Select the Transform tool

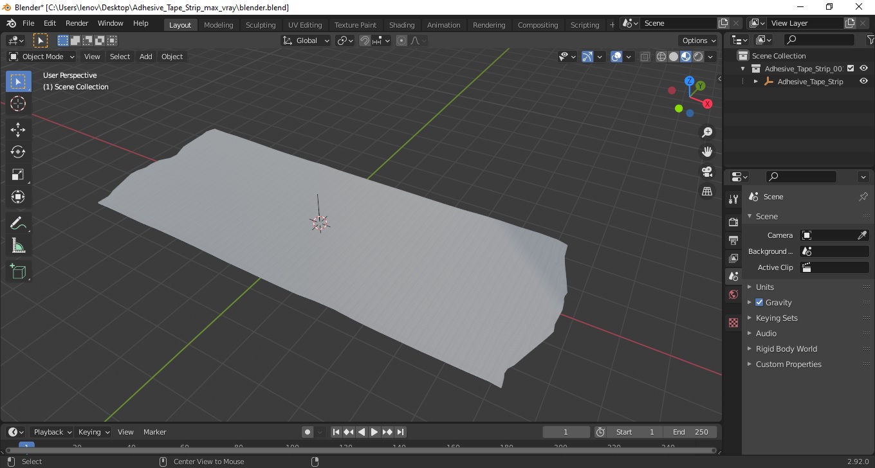coord(18,197)
